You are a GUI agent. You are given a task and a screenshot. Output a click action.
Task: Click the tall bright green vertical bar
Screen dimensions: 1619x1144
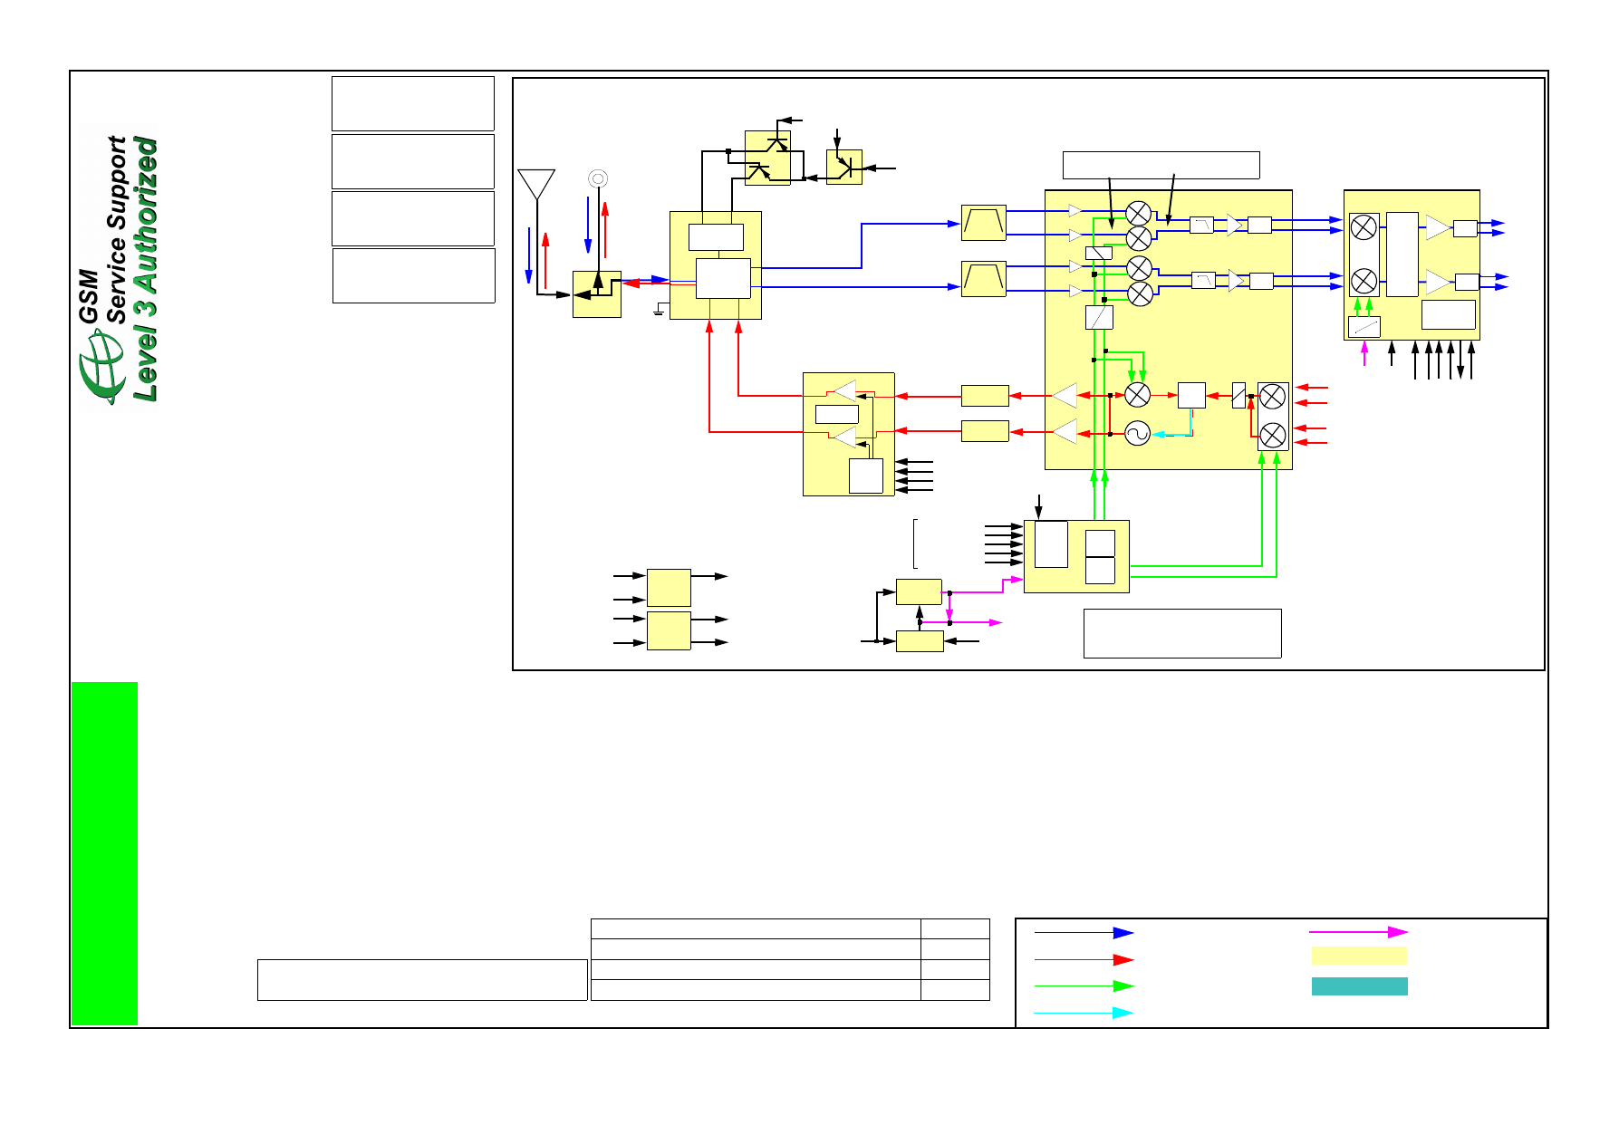pos(104,853)
